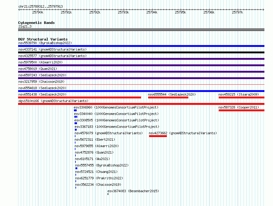Viewport: 273px width, 206px height.
Task: Click the chr21:25789312..25797913 coordinates text
Action: pos(40,7)
